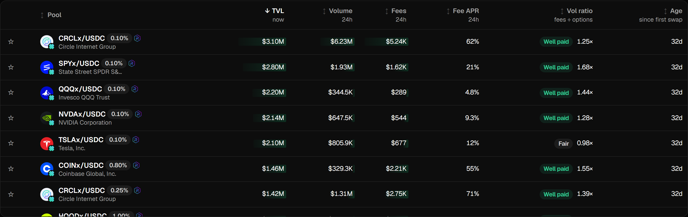
Task: Click the $2.75K fees value
Action: 396,194
